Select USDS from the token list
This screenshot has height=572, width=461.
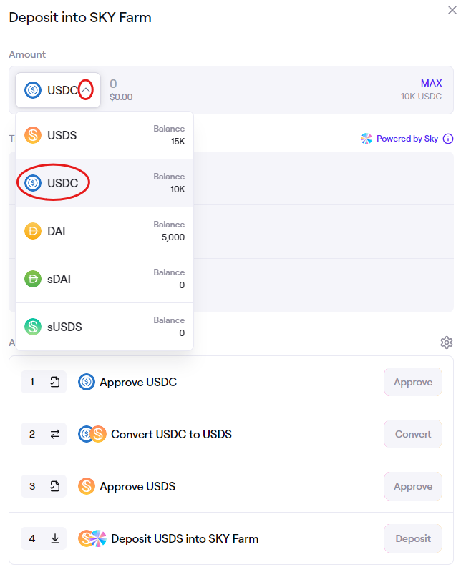(105, 135)
